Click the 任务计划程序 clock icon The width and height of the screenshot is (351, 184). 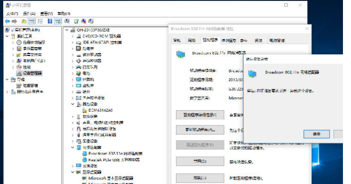click(19, 42)
